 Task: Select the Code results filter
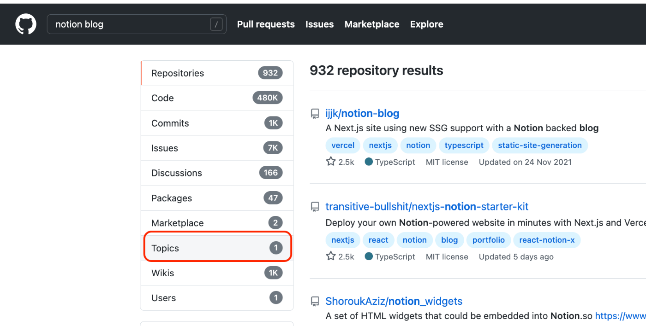[x=217, y=98]
